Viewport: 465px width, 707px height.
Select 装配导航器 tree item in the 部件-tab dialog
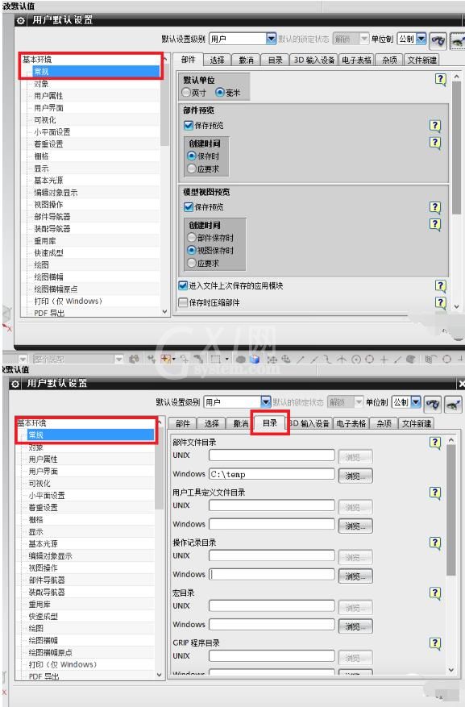pyautogui.click(x=52, y=229)
